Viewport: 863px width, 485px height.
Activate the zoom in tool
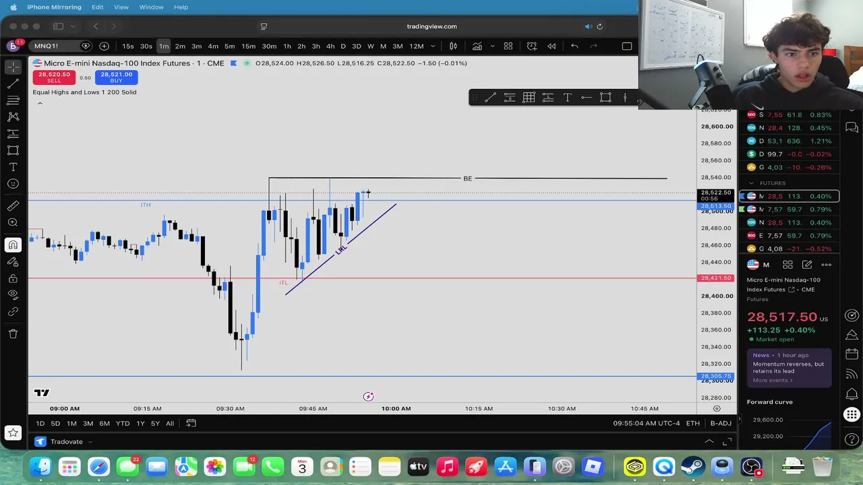[13, 222]
